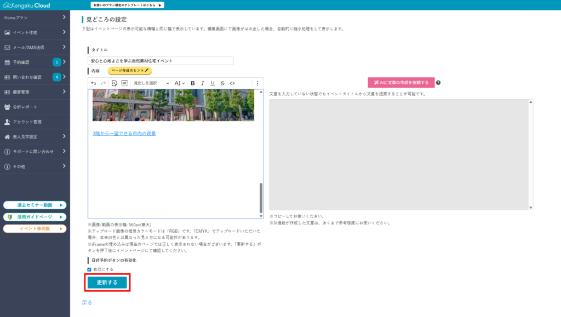Screen dimensions: 561x317
Task: Click the undo icon in editor toolbar
Action: [94, 83]
